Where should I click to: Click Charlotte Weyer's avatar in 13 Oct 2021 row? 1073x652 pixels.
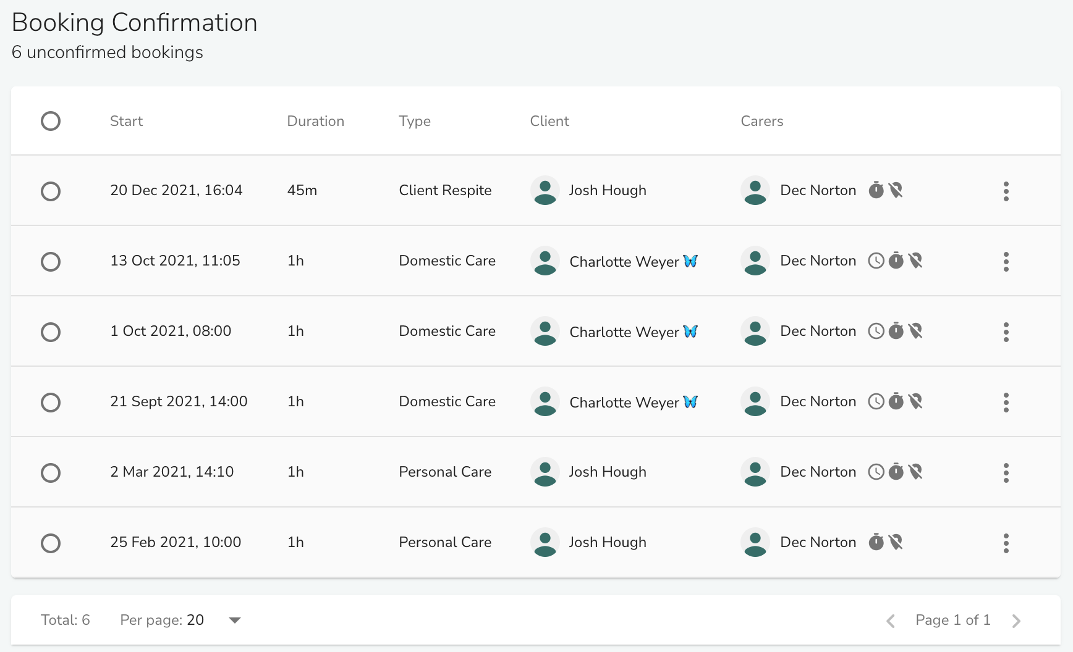(545, 261)
